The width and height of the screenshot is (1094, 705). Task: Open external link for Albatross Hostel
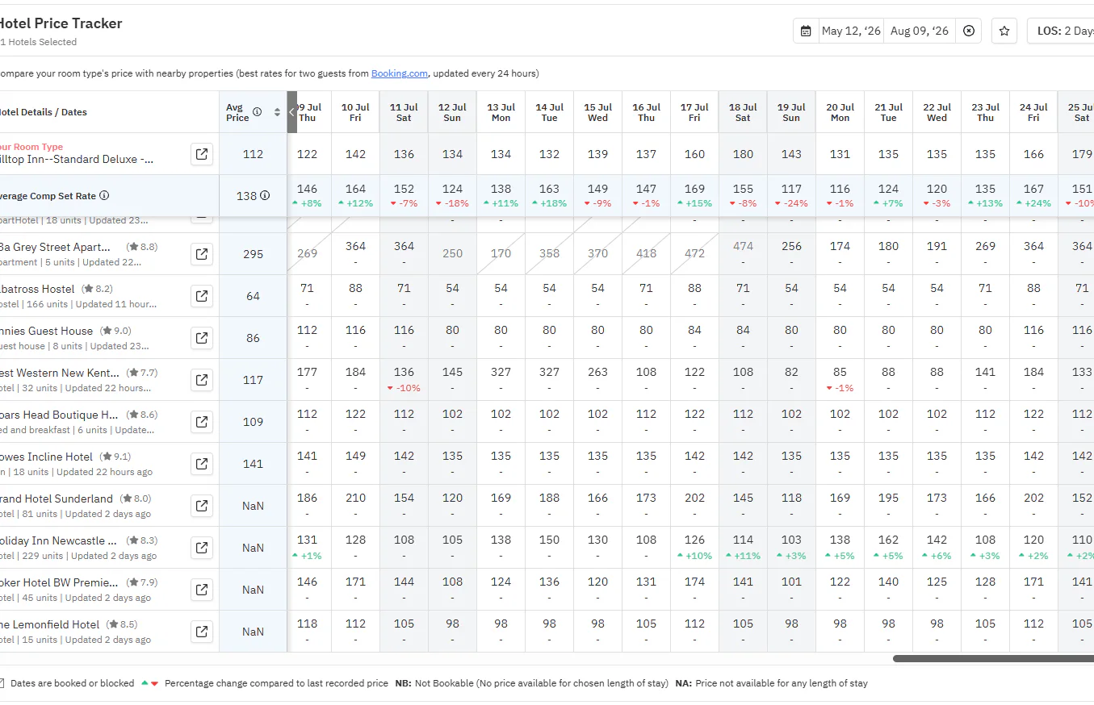[202, 296]
